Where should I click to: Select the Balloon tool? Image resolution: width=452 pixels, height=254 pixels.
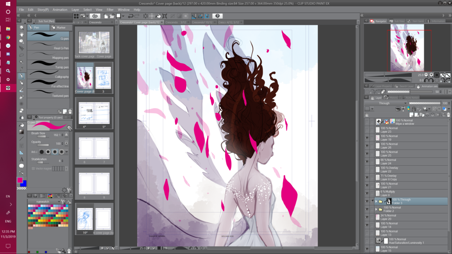click(22, 166)
